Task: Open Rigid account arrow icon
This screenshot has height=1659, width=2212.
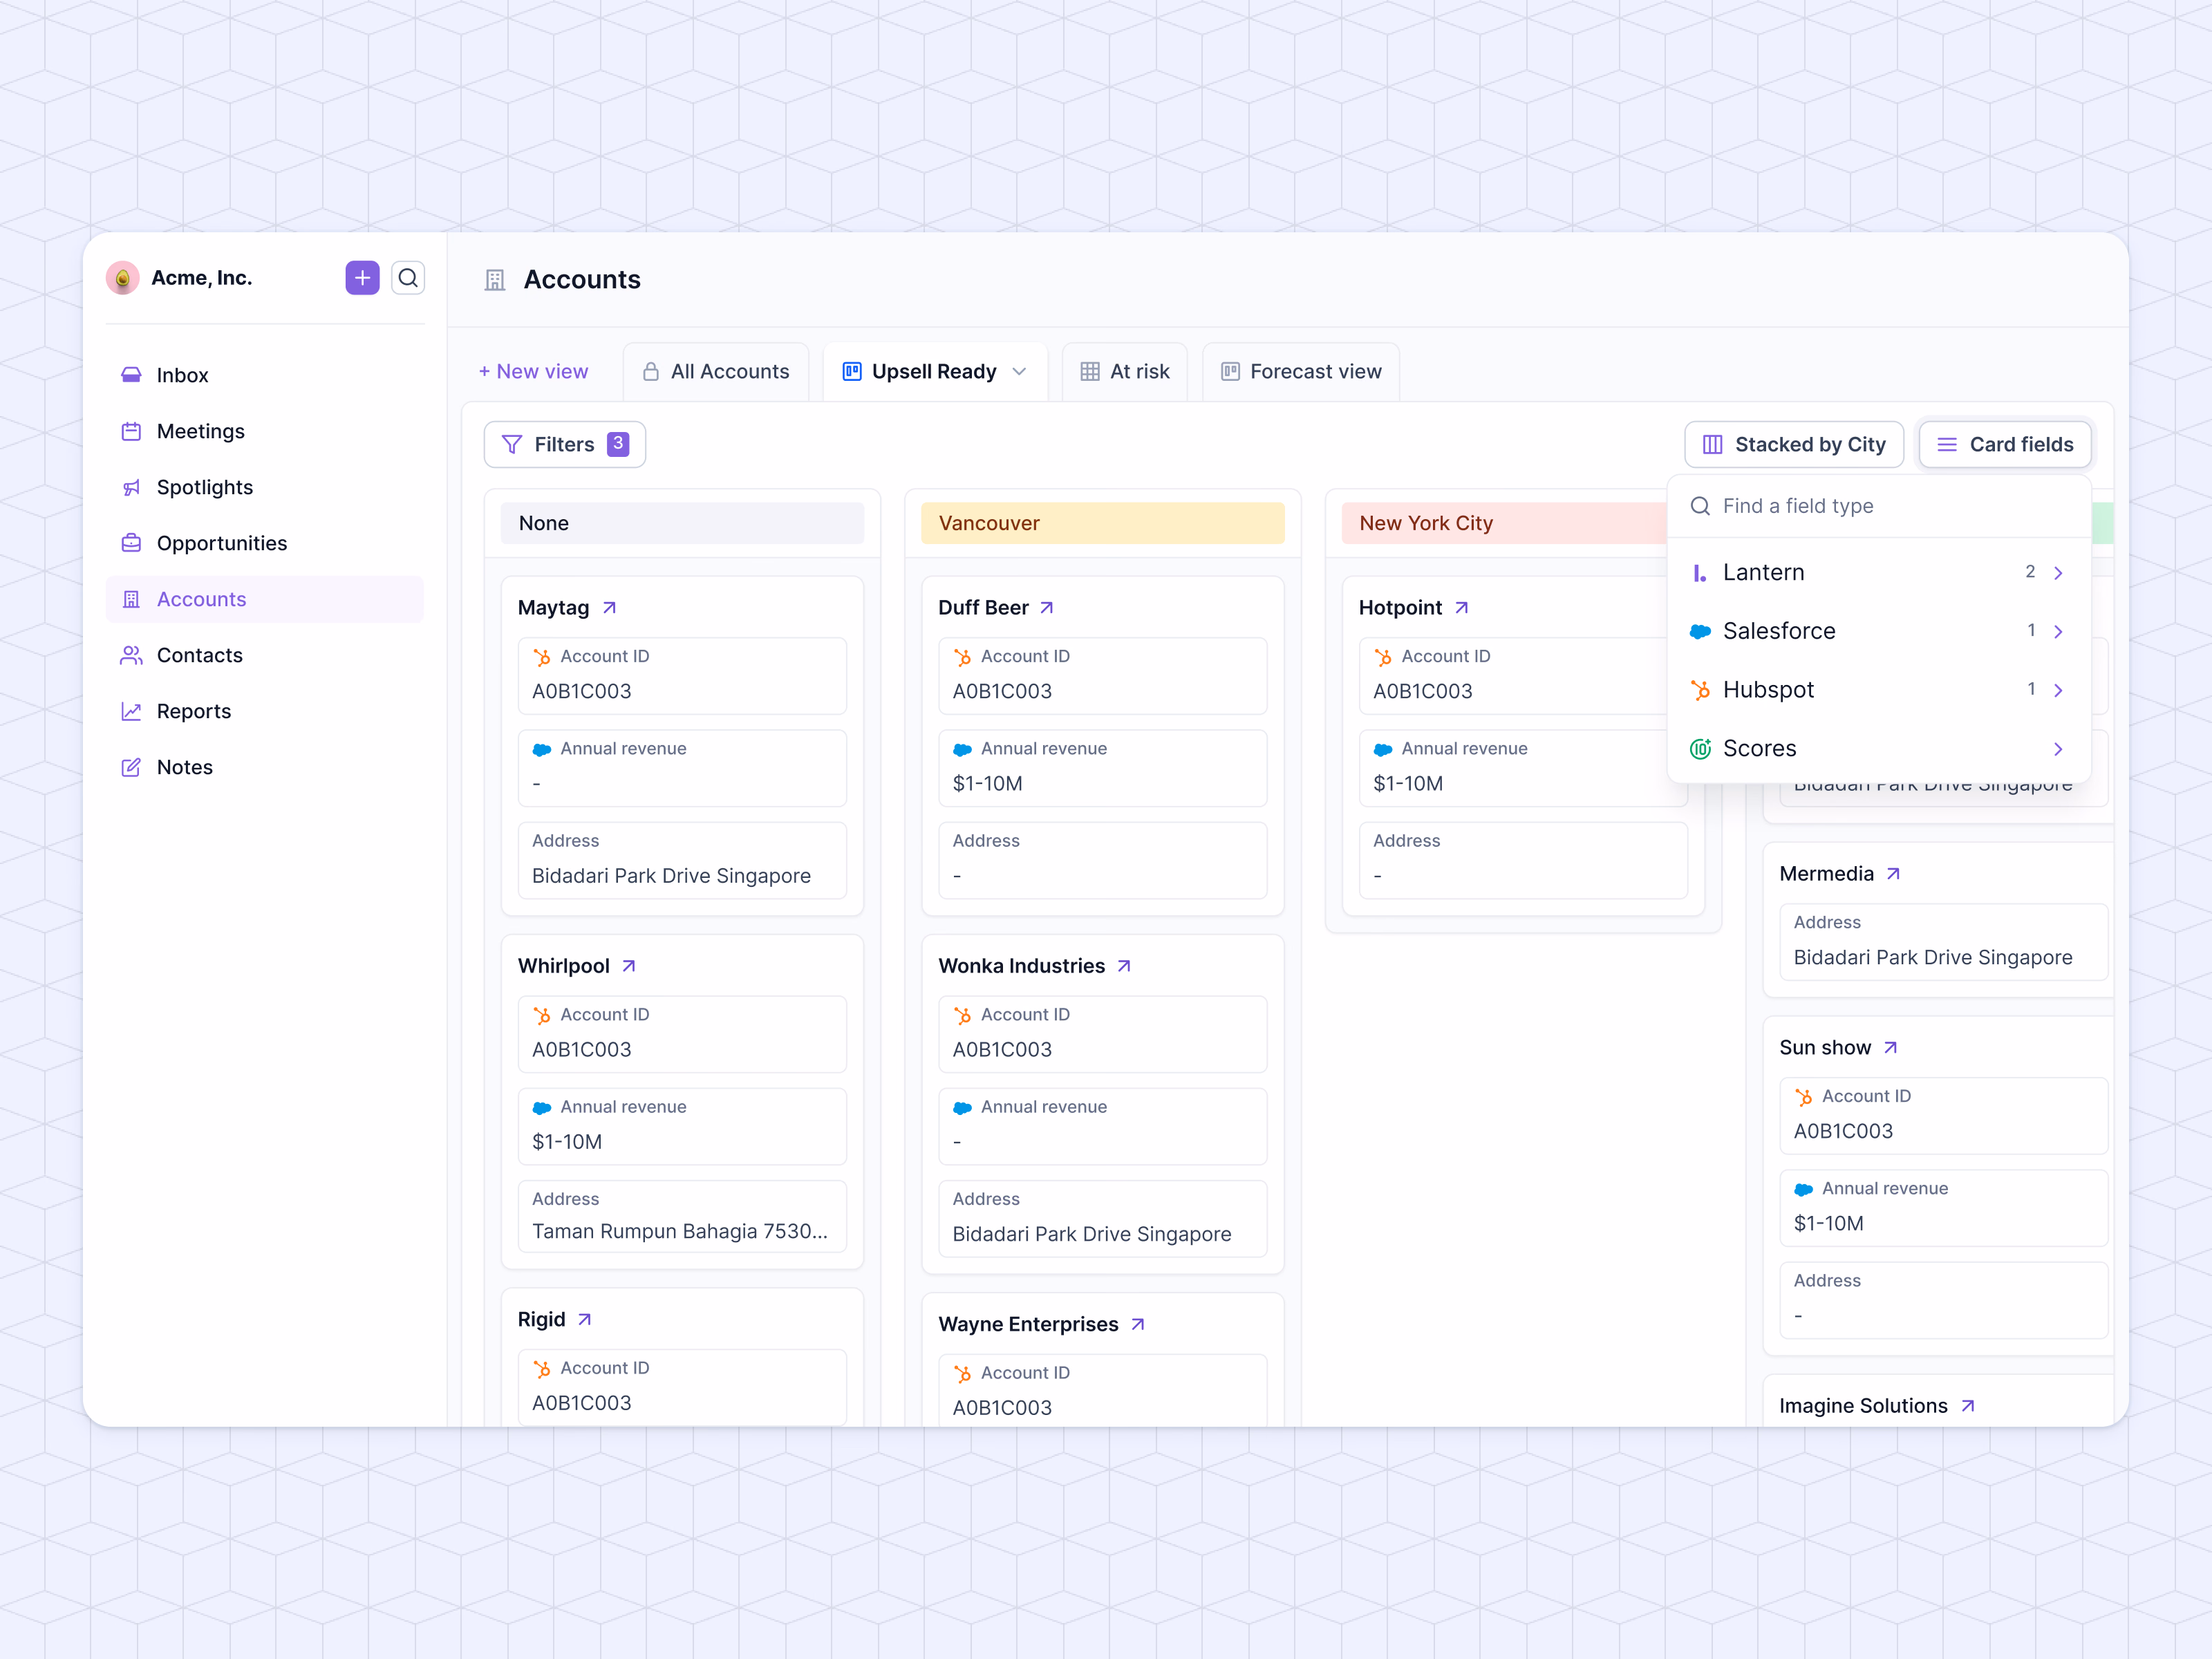Action: pyautogui.click(x=585, y=1320)
